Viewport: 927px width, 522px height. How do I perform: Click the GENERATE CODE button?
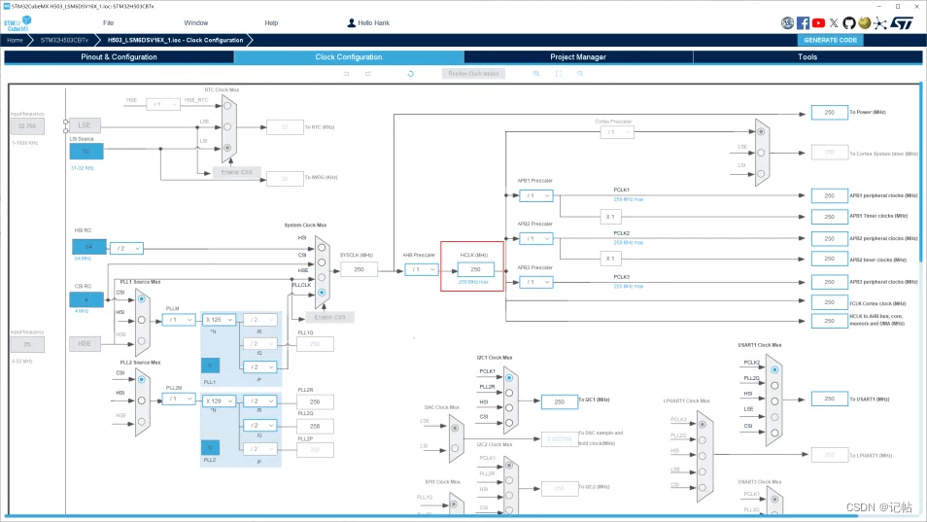pos(831,40)
